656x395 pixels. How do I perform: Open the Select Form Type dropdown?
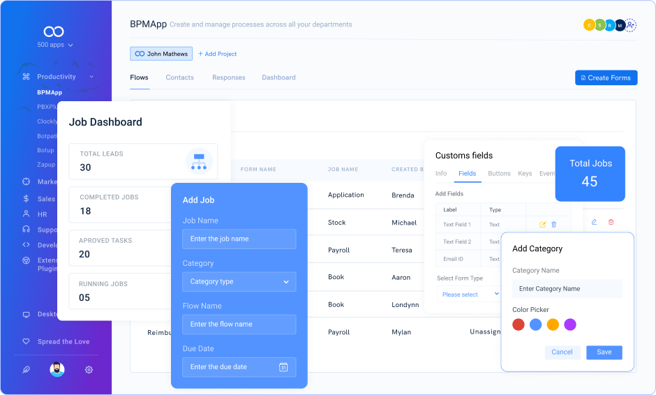[468, 295]
